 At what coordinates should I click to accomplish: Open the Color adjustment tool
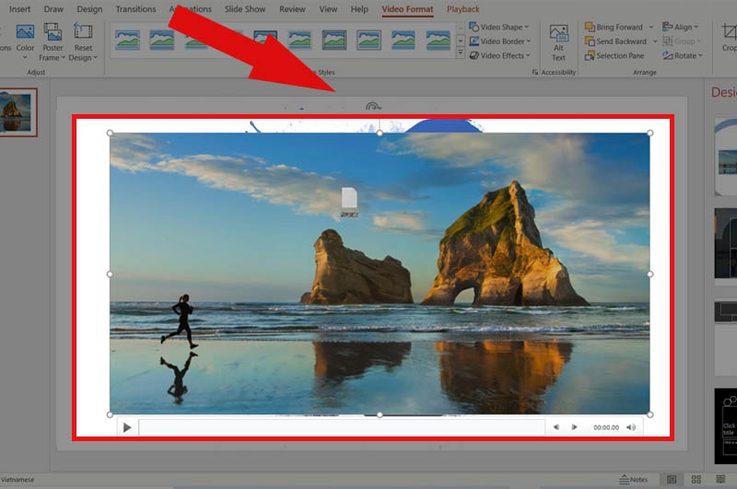click(25, 41)
